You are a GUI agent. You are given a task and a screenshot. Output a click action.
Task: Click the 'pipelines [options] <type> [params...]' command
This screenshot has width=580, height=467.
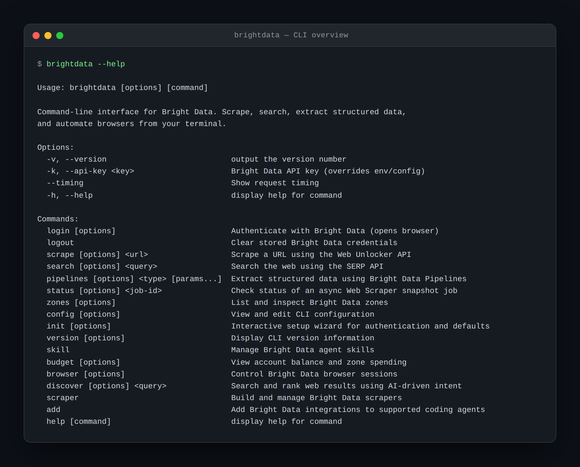point(134,279)
